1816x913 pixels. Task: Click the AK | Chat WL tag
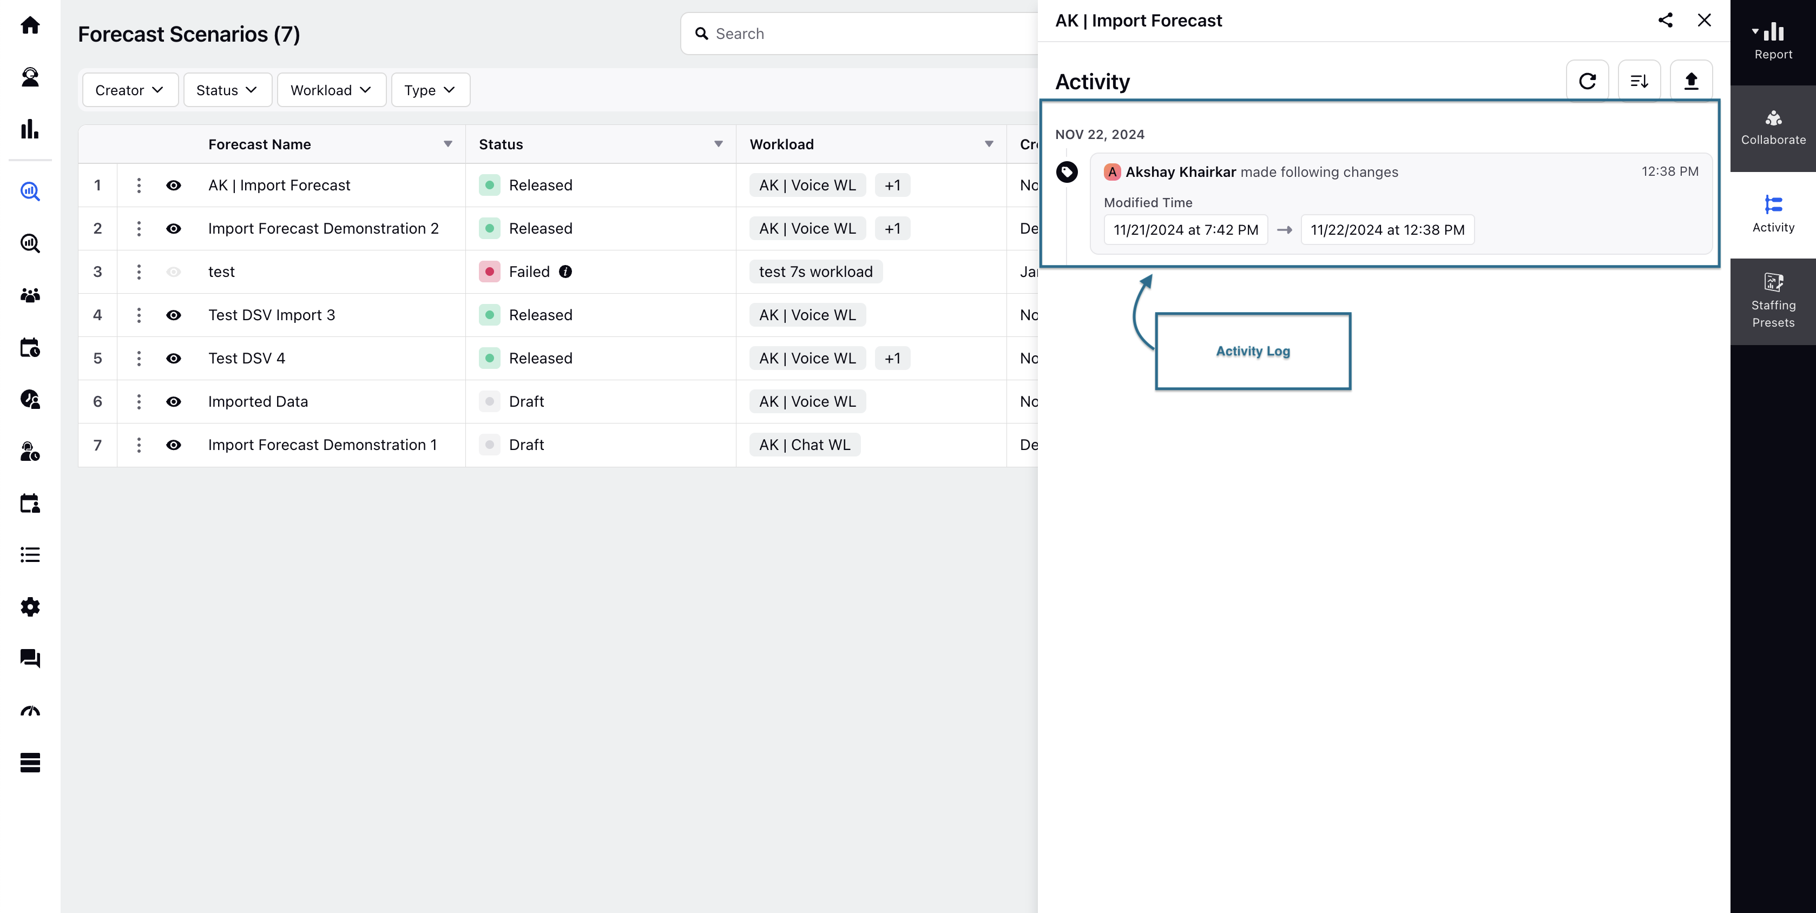pyautogui.click(x=804, y=445)
